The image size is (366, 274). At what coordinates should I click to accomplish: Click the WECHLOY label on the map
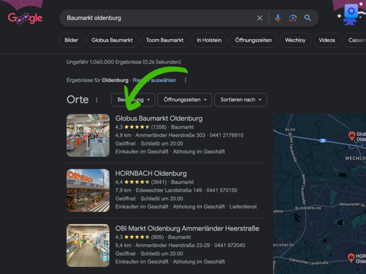355,158
